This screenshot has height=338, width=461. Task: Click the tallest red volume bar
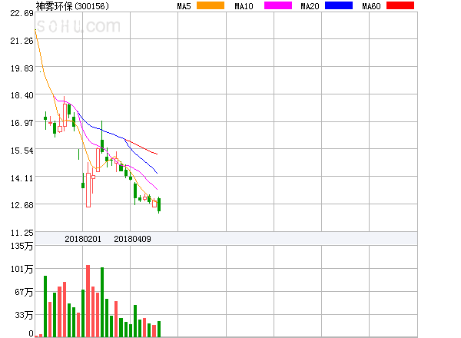coord(88,301)
